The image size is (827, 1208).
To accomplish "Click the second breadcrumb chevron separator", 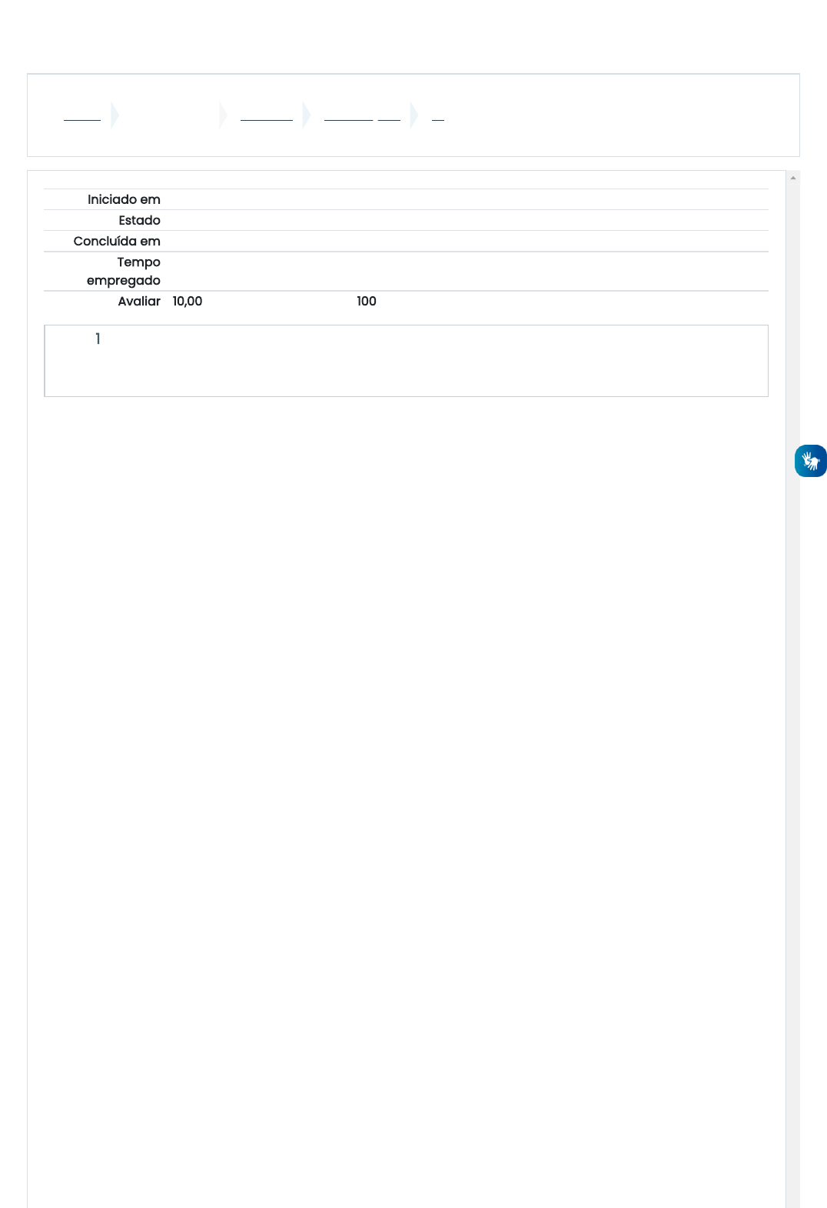I will 223,115.
